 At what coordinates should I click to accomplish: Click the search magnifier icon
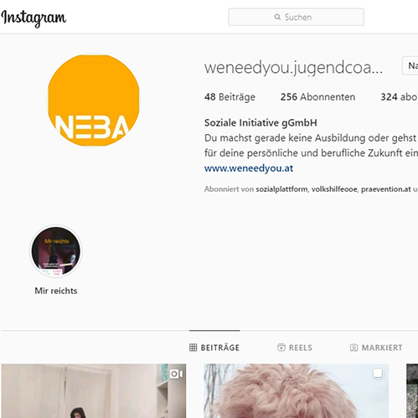277,17
